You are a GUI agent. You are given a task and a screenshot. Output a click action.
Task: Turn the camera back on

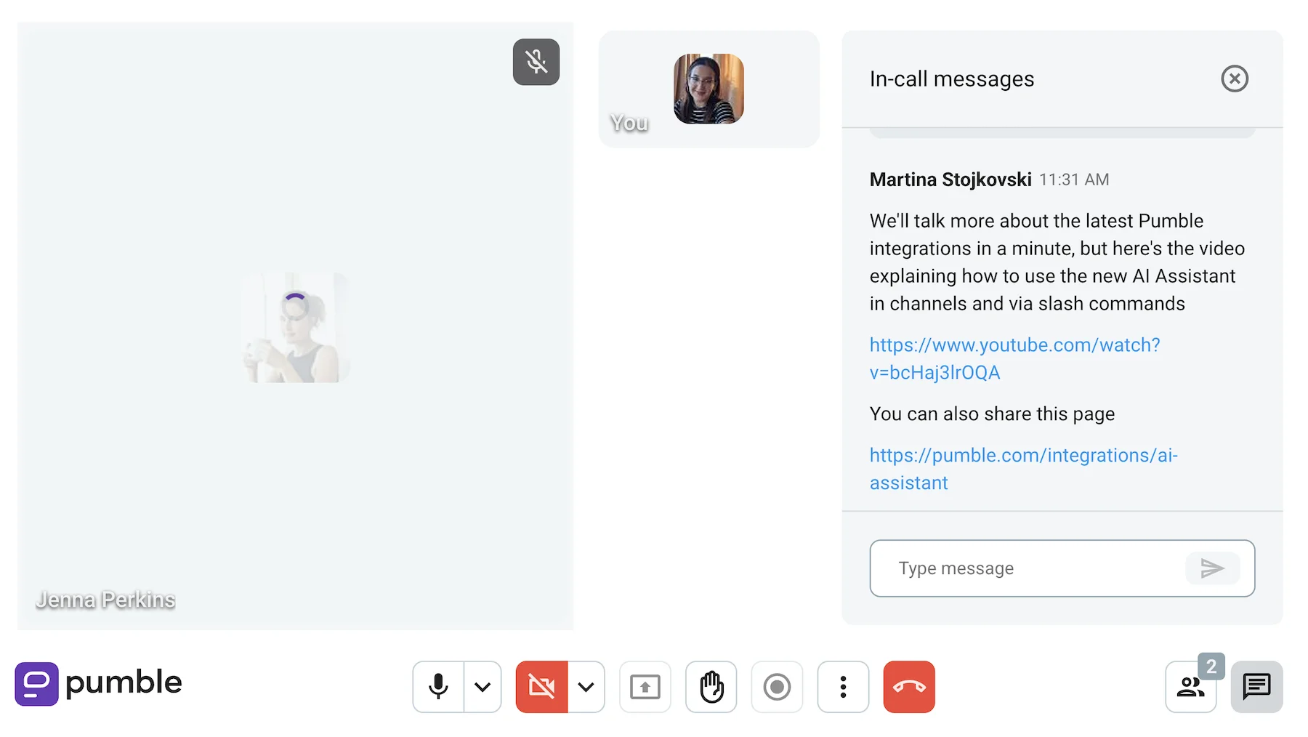pyautogui.click(x=541, y=686)
